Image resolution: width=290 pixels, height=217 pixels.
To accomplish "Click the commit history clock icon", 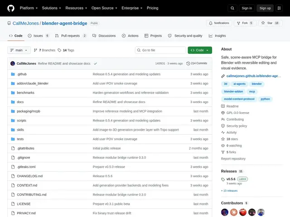I will click(x=188, y=63).
